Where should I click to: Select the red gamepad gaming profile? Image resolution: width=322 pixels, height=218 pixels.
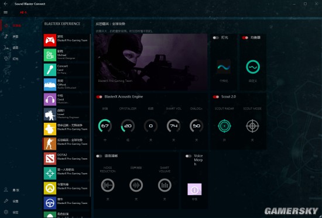(66, 40)
